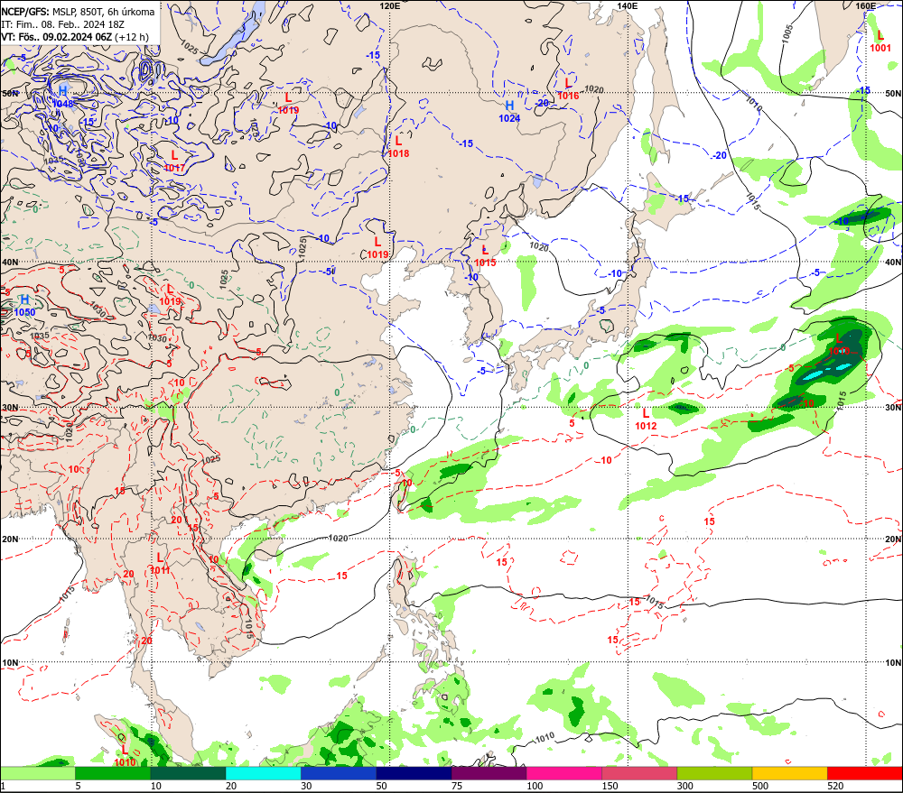
Task: Click the rose 150–300 mm legend swatch
Action: coord(639,773)
